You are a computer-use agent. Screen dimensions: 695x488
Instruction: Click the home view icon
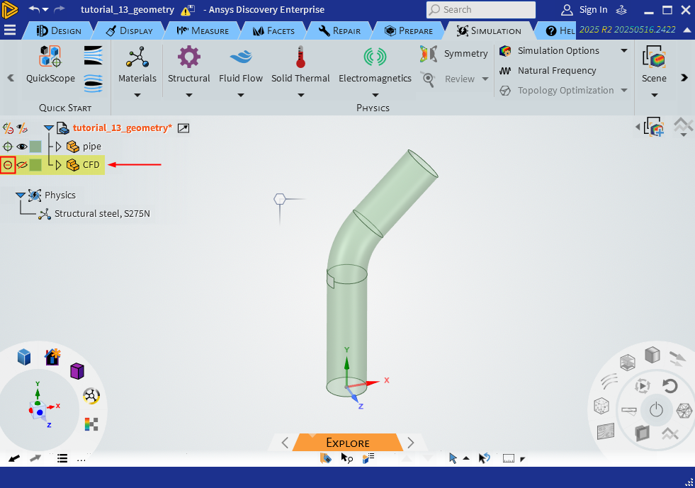point(53,357)
